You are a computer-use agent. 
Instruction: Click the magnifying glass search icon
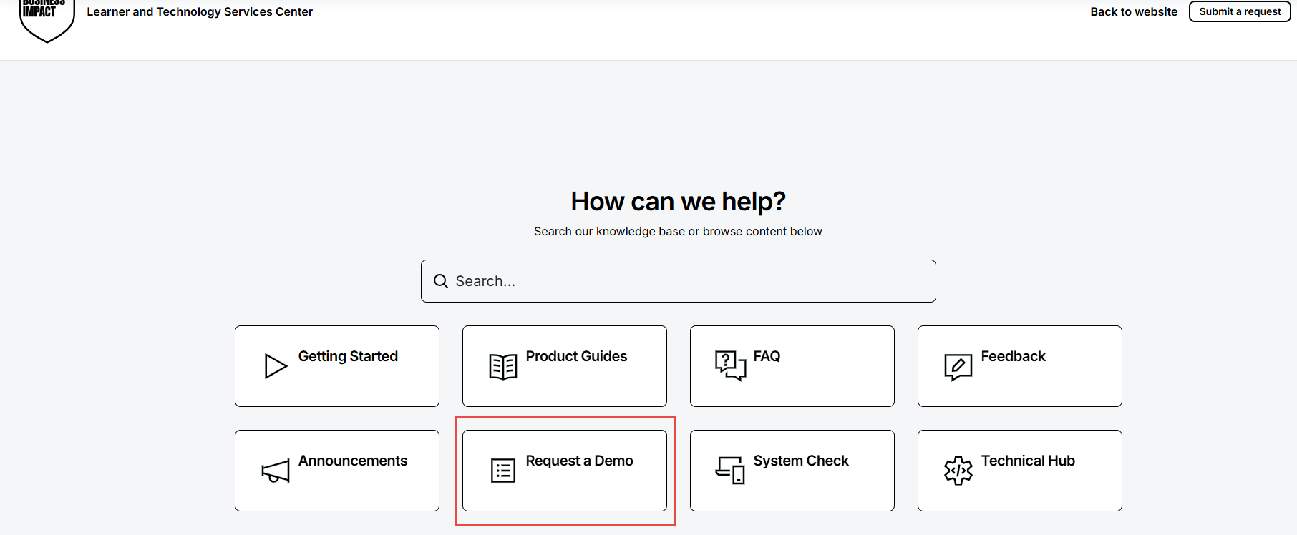[x=441, y=281]
